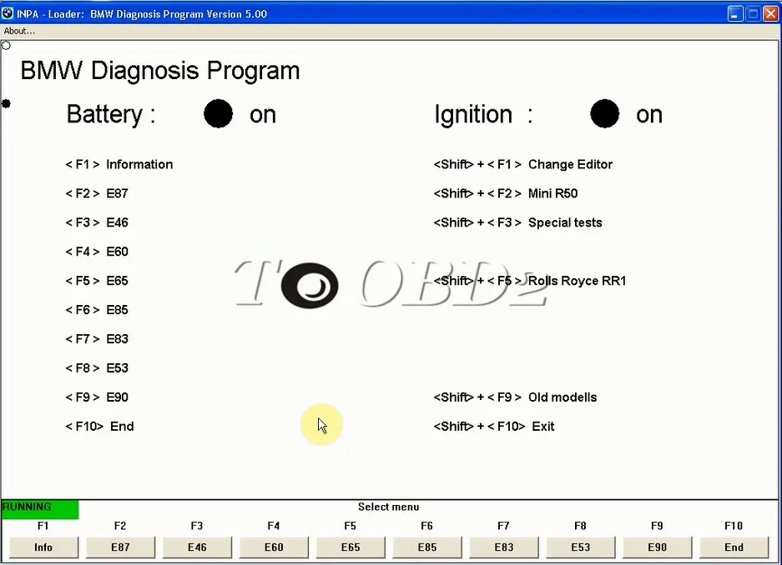Close the INPA window
Image resolution: width=782 pixels, height=565 pixels.
pos(770,13)
